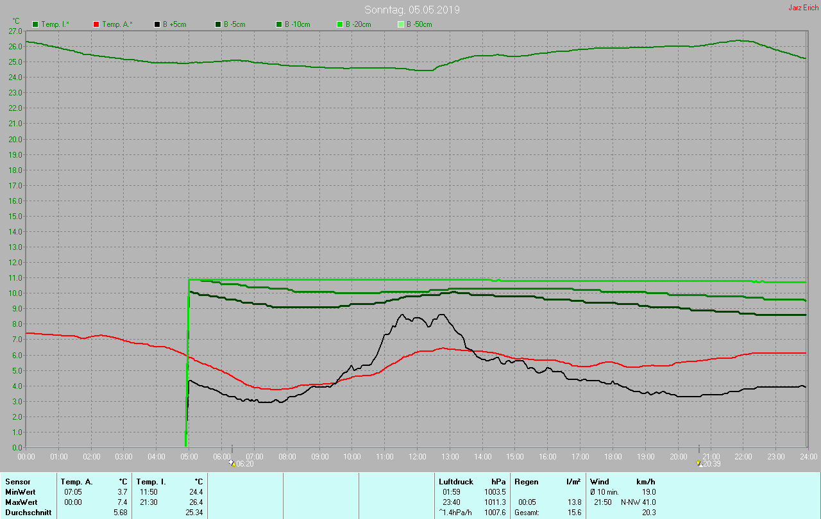
Task: Click the °C unit label above the temperature axis
Action: 16,21
